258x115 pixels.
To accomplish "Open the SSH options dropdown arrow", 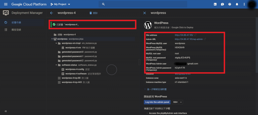I will coord(181,102).
